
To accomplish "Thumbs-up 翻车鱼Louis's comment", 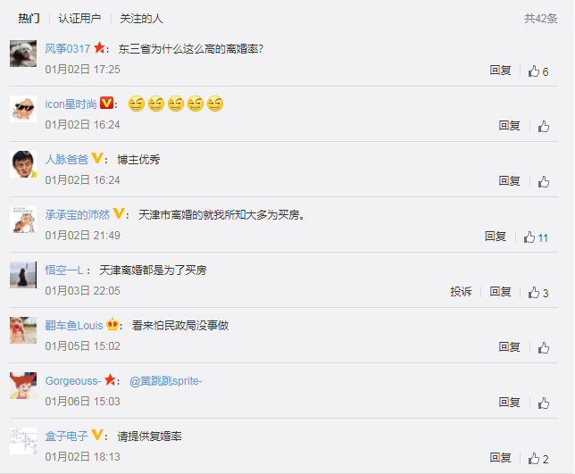I will click(x=544, y=347).
